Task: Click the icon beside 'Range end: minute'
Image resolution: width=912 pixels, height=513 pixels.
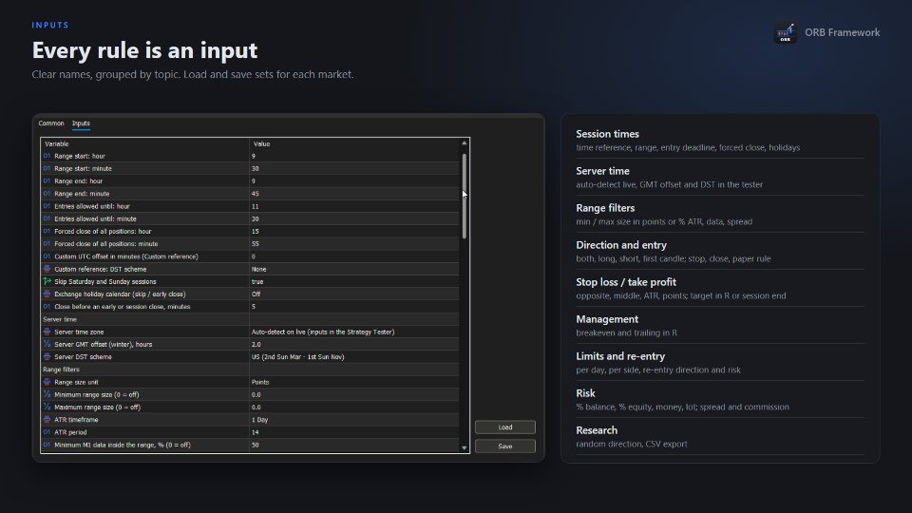Action: 47,194
